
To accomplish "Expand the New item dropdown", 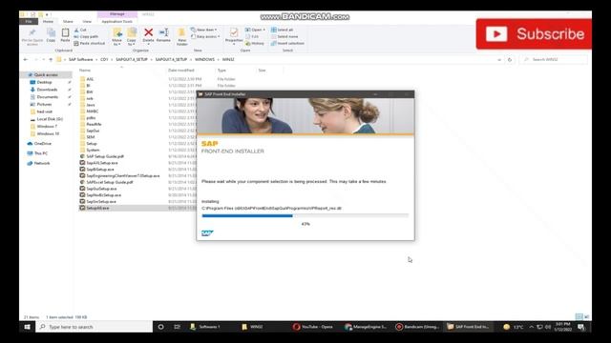I will coord(203,30).
